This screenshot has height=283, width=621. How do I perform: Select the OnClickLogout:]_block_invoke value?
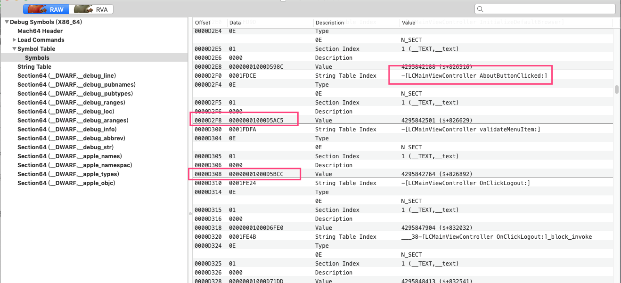pos(496,237)
